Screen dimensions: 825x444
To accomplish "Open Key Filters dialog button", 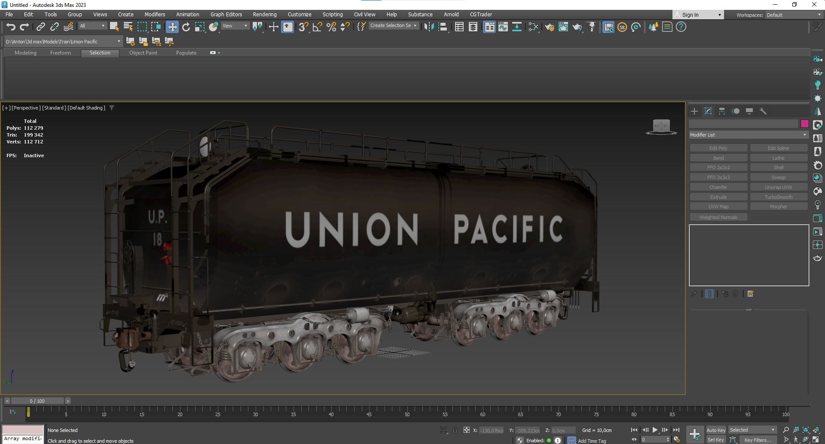I will (758, 440).
